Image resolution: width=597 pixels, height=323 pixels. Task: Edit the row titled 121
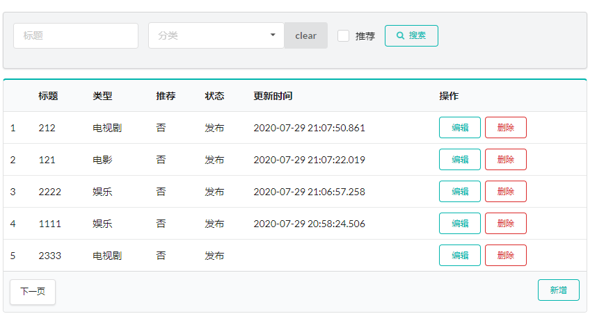[459, 159]
